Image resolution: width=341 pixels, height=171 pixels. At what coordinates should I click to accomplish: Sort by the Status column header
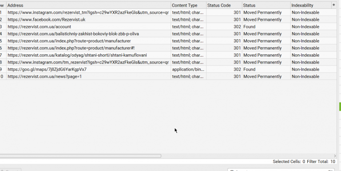(x=266, y=5)
